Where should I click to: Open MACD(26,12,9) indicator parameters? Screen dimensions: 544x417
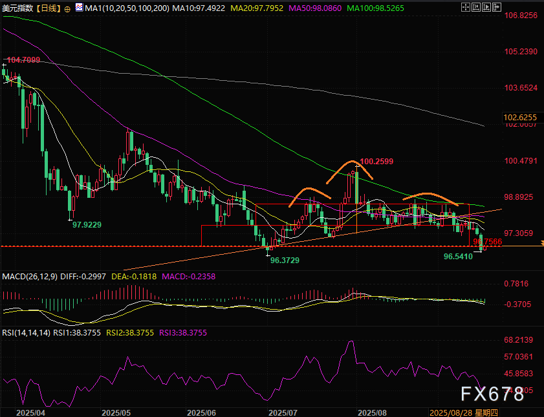pyautogui.click(x=30, y=276)
